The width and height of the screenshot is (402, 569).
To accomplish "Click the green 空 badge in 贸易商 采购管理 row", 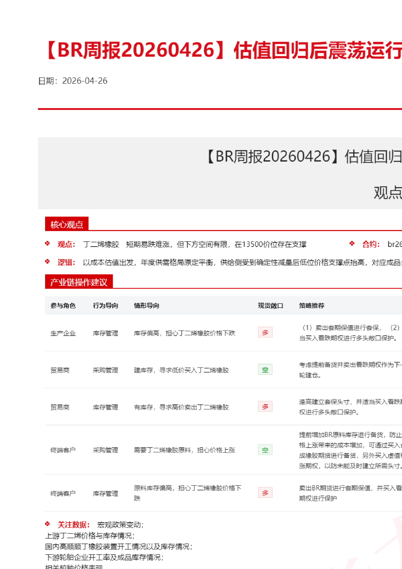I will (x=265, y=370).
